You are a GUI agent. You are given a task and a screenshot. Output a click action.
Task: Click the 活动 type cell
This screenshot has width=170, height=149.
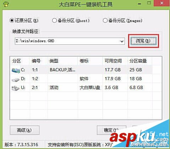click(54, 88)
